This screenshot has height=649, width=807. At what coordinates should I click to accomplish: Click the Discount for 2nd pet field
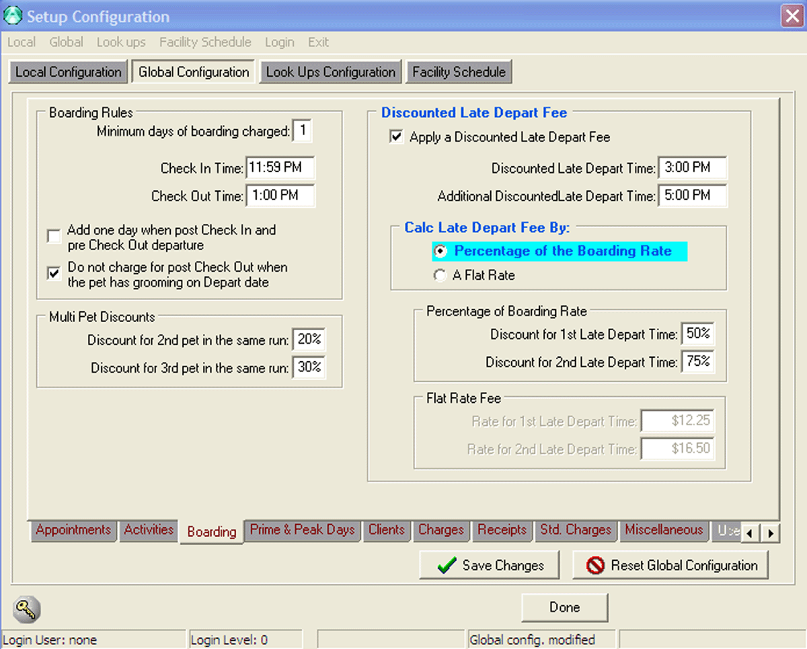tap(309, 340)
